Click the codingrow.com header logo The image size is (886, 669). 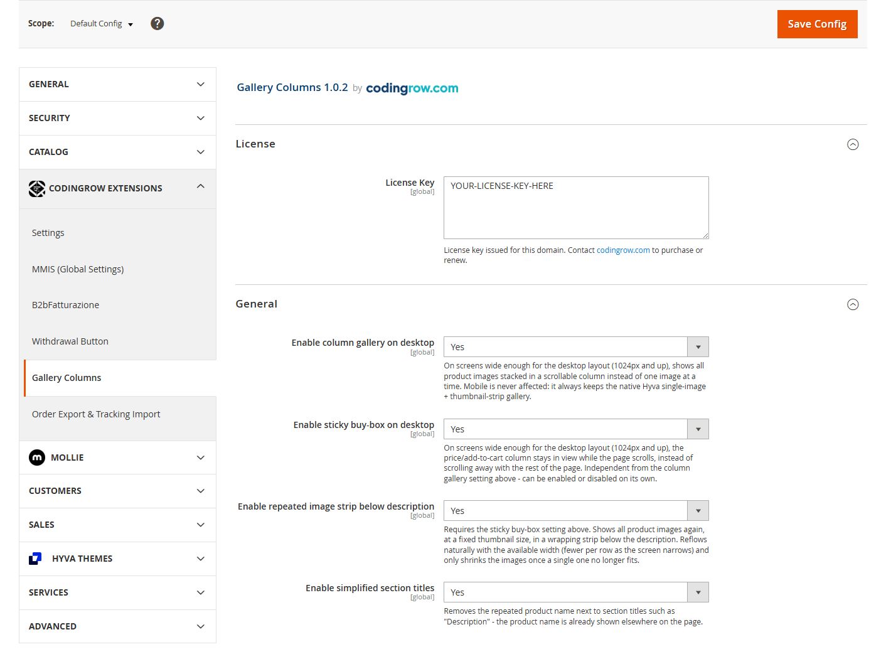click(x=412, y=88)
